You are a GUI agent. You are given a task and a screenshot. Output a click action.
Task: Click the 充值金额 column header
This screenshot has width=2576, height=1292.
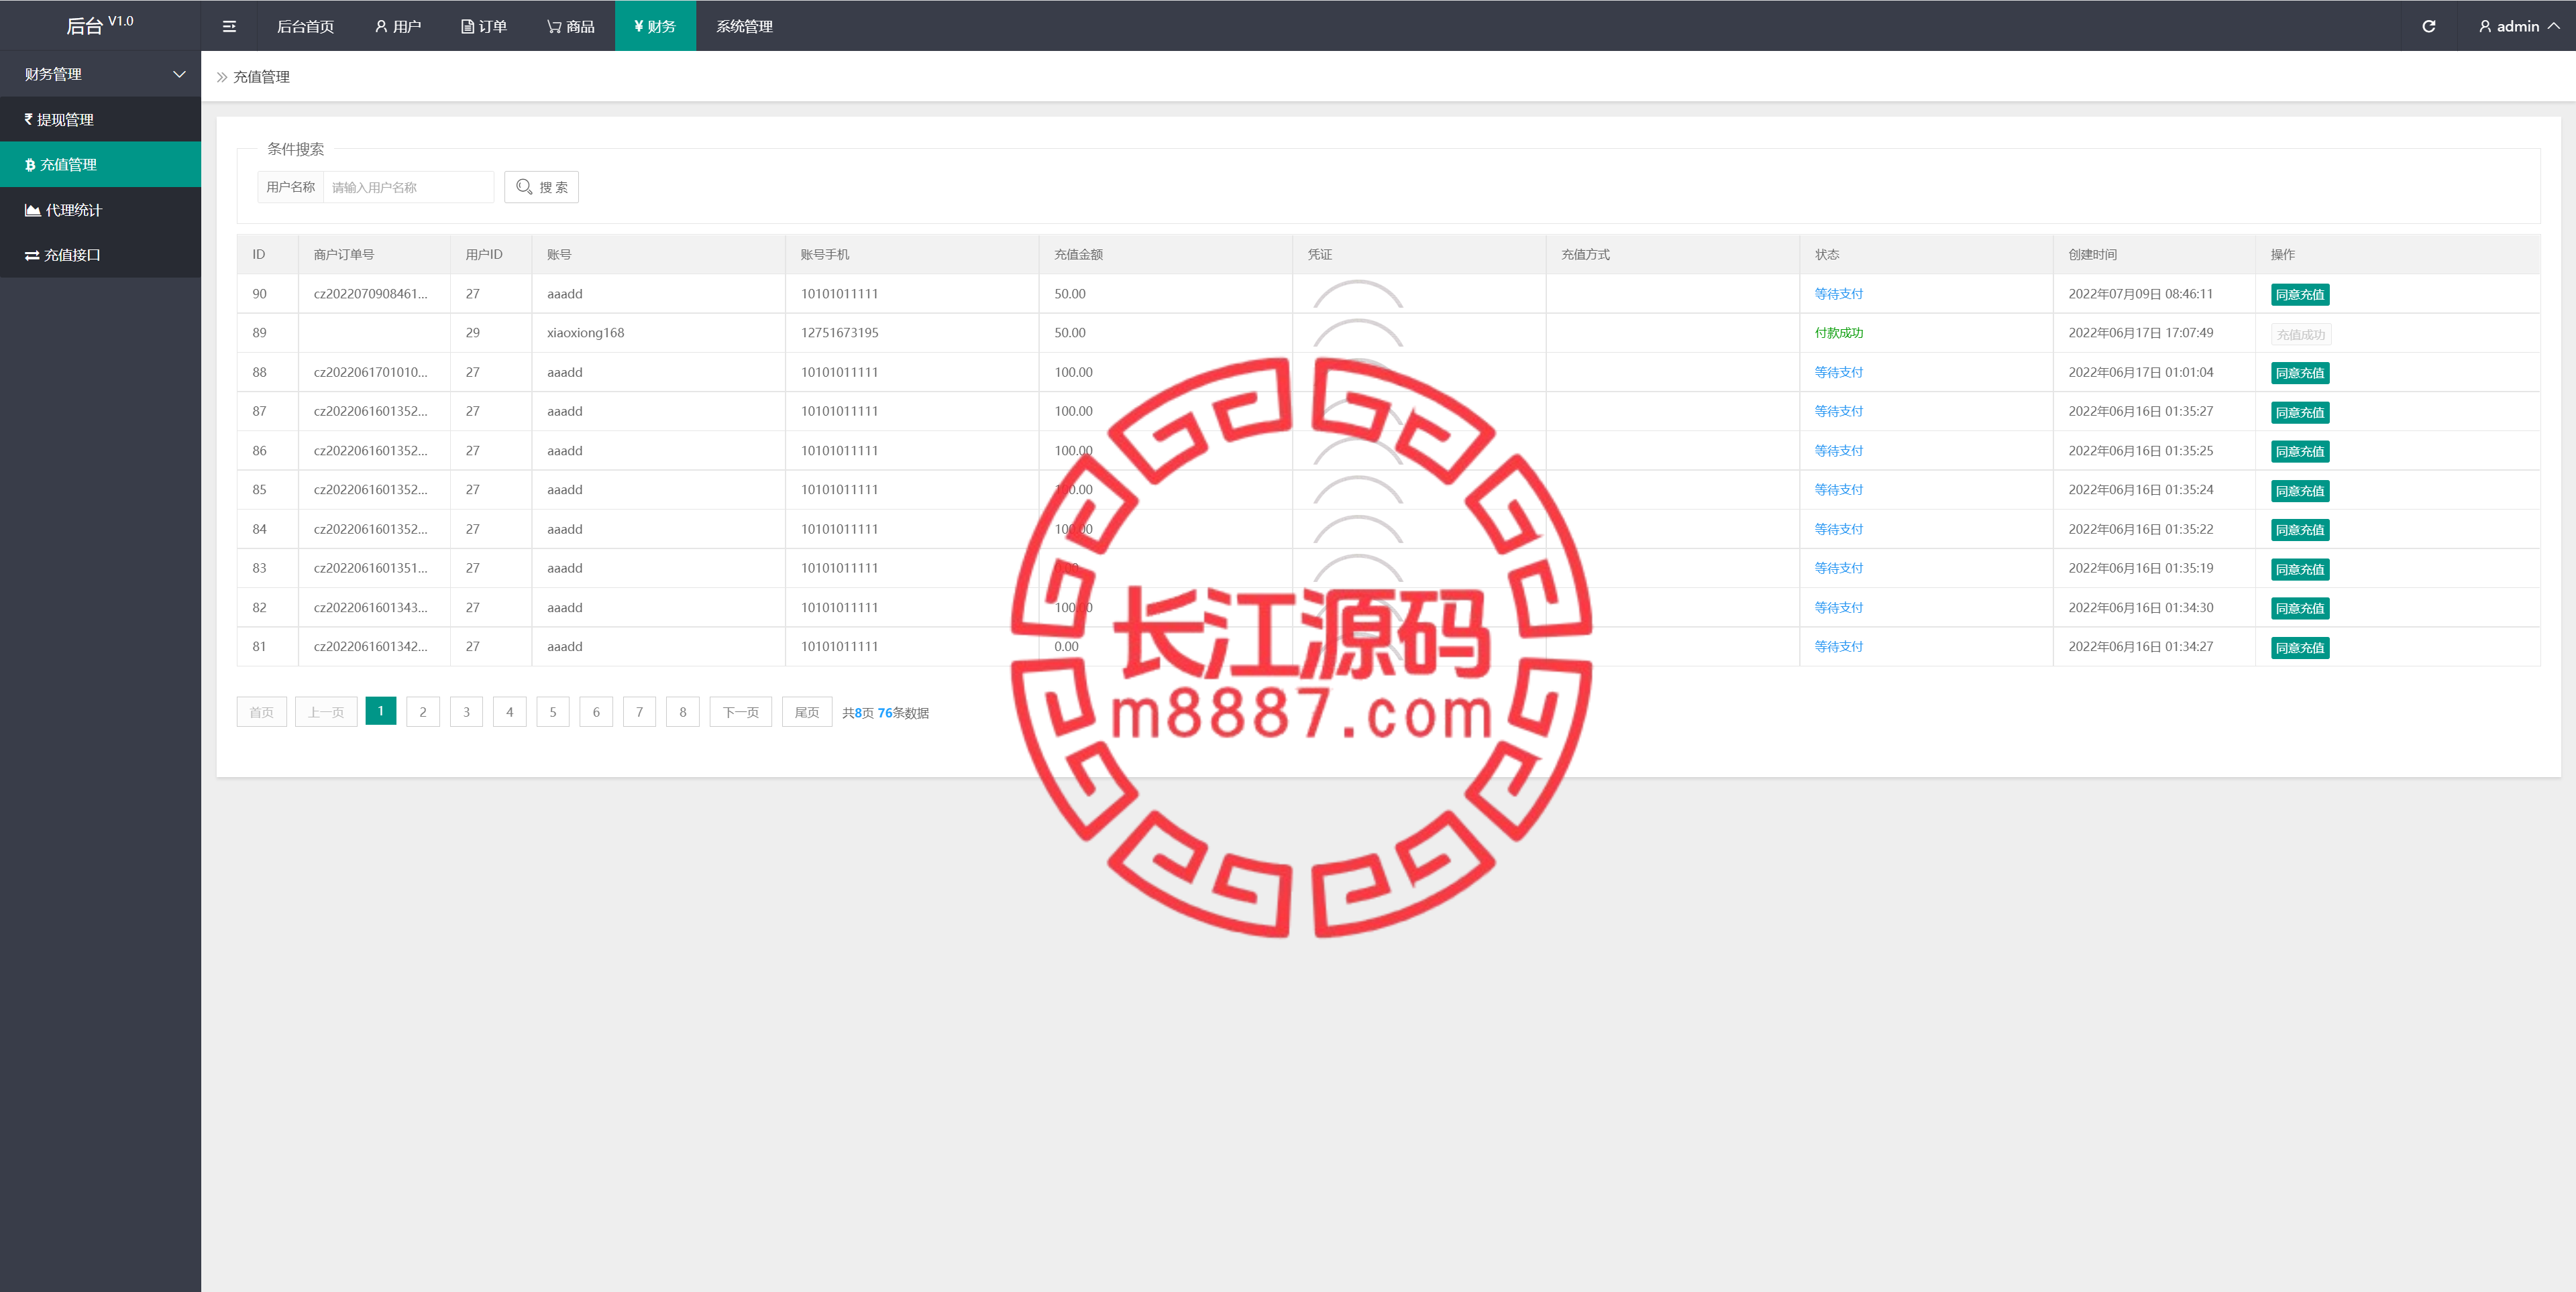tap(1078, 255)
